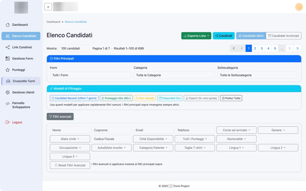This screenshot has height=191, width=306.
Task: Open the Auto/Moto munito dropdown
Action: (112, 148)
